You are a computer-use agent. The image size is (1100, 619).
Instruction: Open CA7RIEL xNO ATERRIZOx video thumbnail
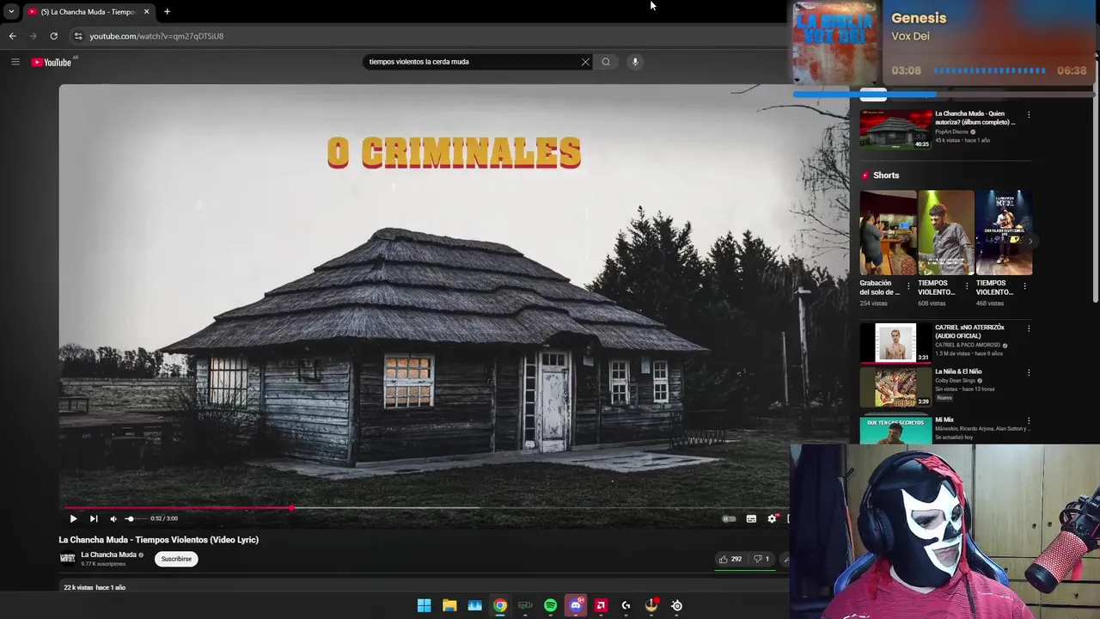895,342
